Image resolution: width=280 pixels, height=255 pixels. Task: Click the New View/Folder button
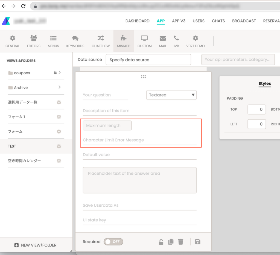coord(36,245)
